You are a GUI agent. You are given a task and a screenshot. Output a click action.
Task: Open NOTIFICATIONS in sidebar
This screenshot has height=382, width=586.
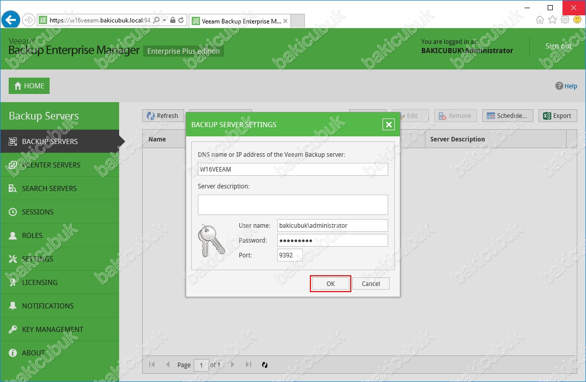pyautogui.click(x=60, y=306)
